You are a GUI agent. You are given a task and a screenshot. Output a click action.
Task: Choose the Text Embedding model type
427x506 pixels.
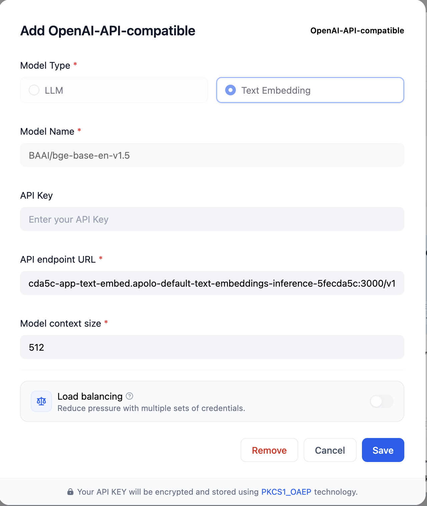231,90
